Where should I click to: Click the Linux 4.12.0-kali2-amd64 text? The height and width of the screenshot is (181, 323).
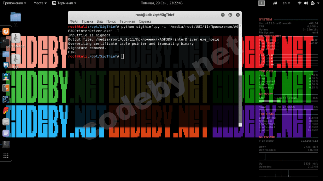275,23
